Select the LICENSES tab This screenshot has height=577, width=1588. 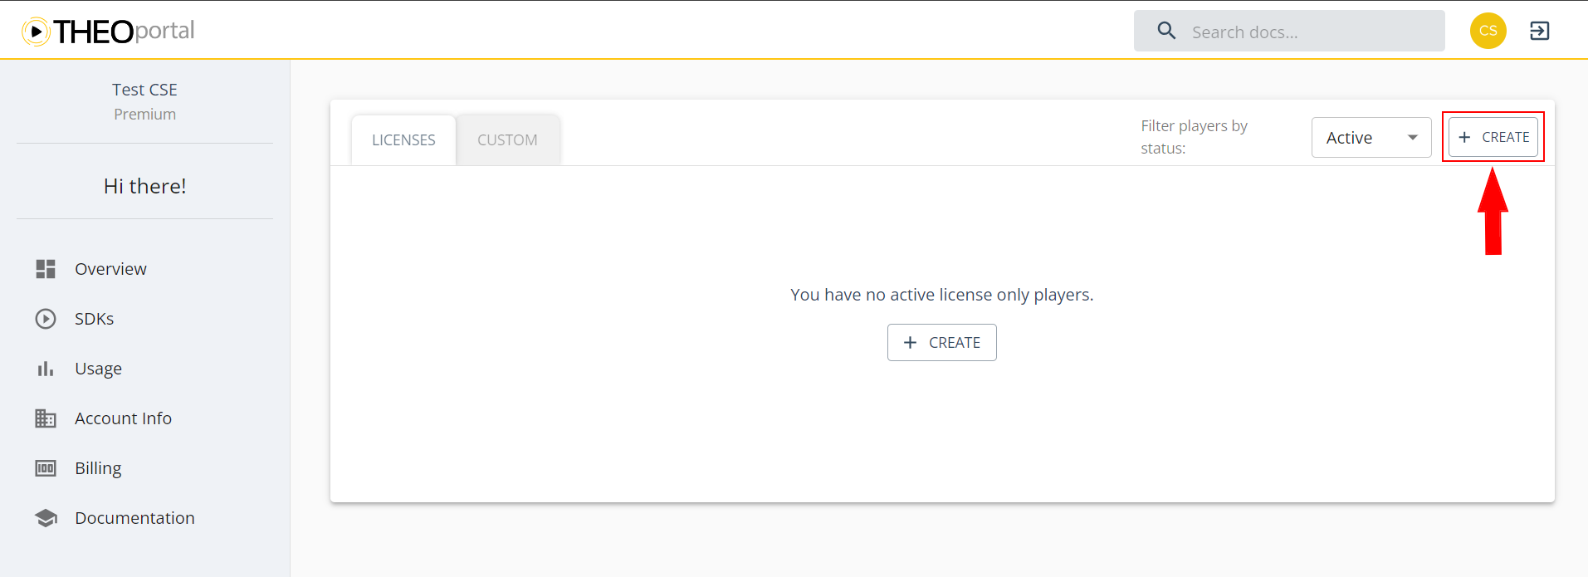(x=403, y=139)
